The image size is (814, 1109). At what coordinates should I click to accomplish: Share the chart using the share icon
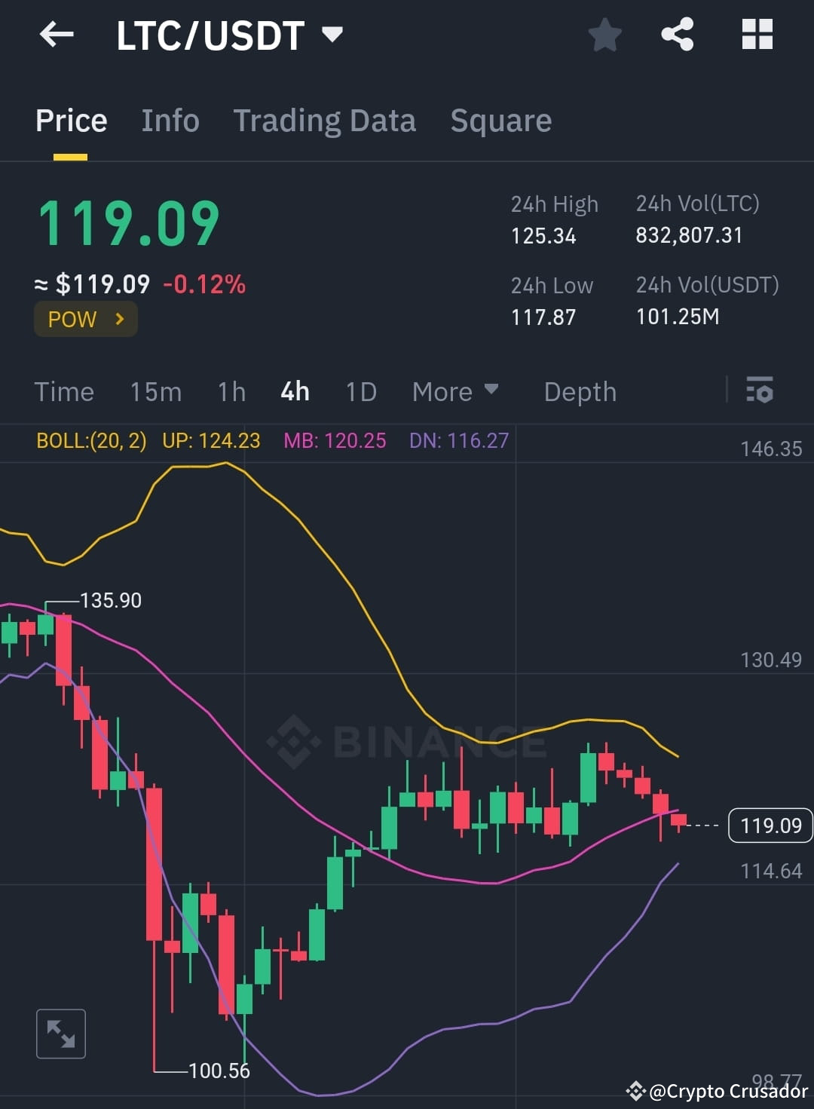tap(677, 34)
